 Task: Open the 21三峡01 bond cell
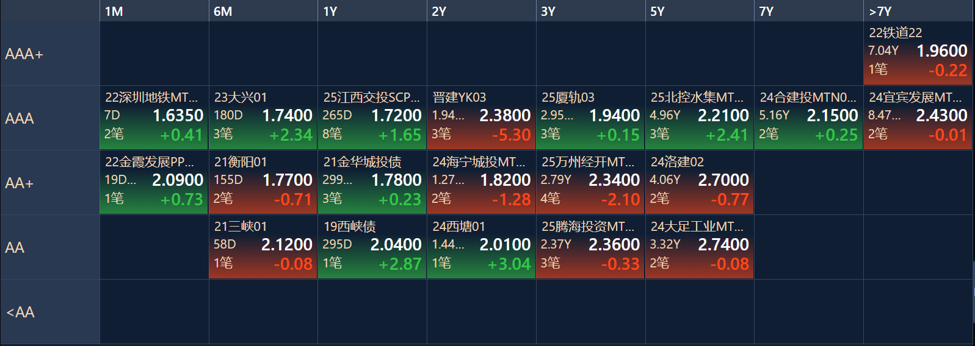[263, 247]
